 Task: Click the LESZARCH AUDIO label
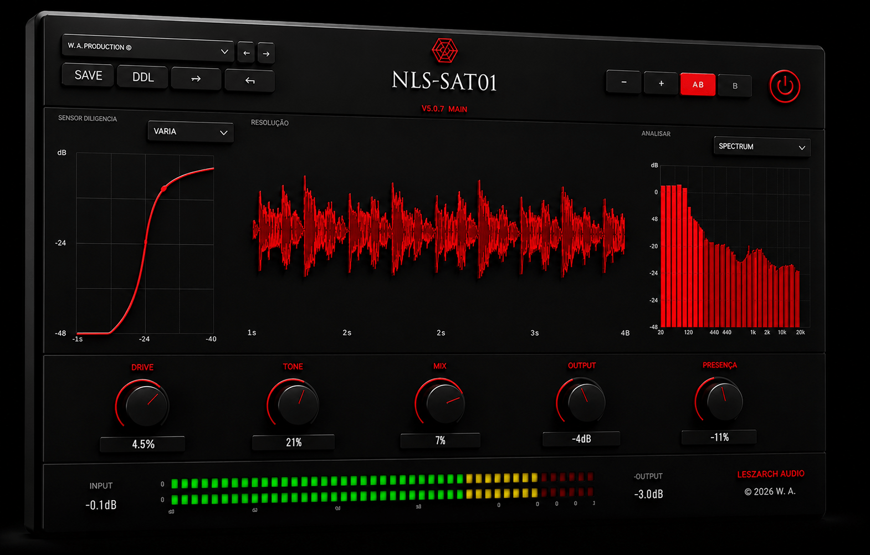tap(770, 474)
